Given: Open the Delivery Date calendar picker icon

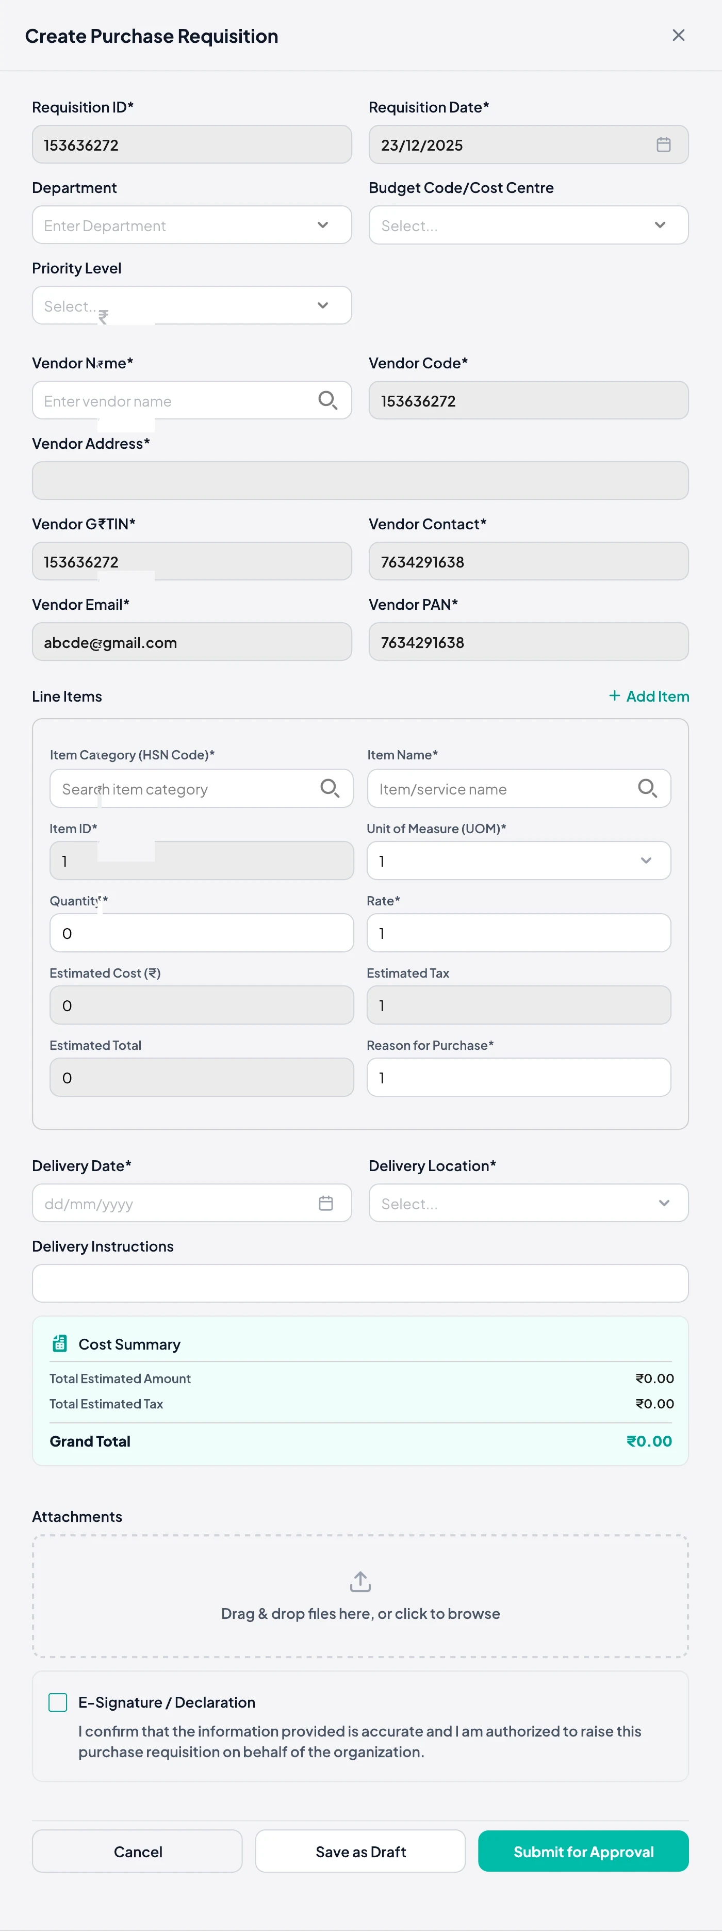Looking at the screenshot, I should coord(326,1203).
